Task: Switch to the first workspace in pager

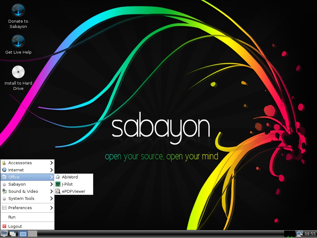Action: pos(23,234)
